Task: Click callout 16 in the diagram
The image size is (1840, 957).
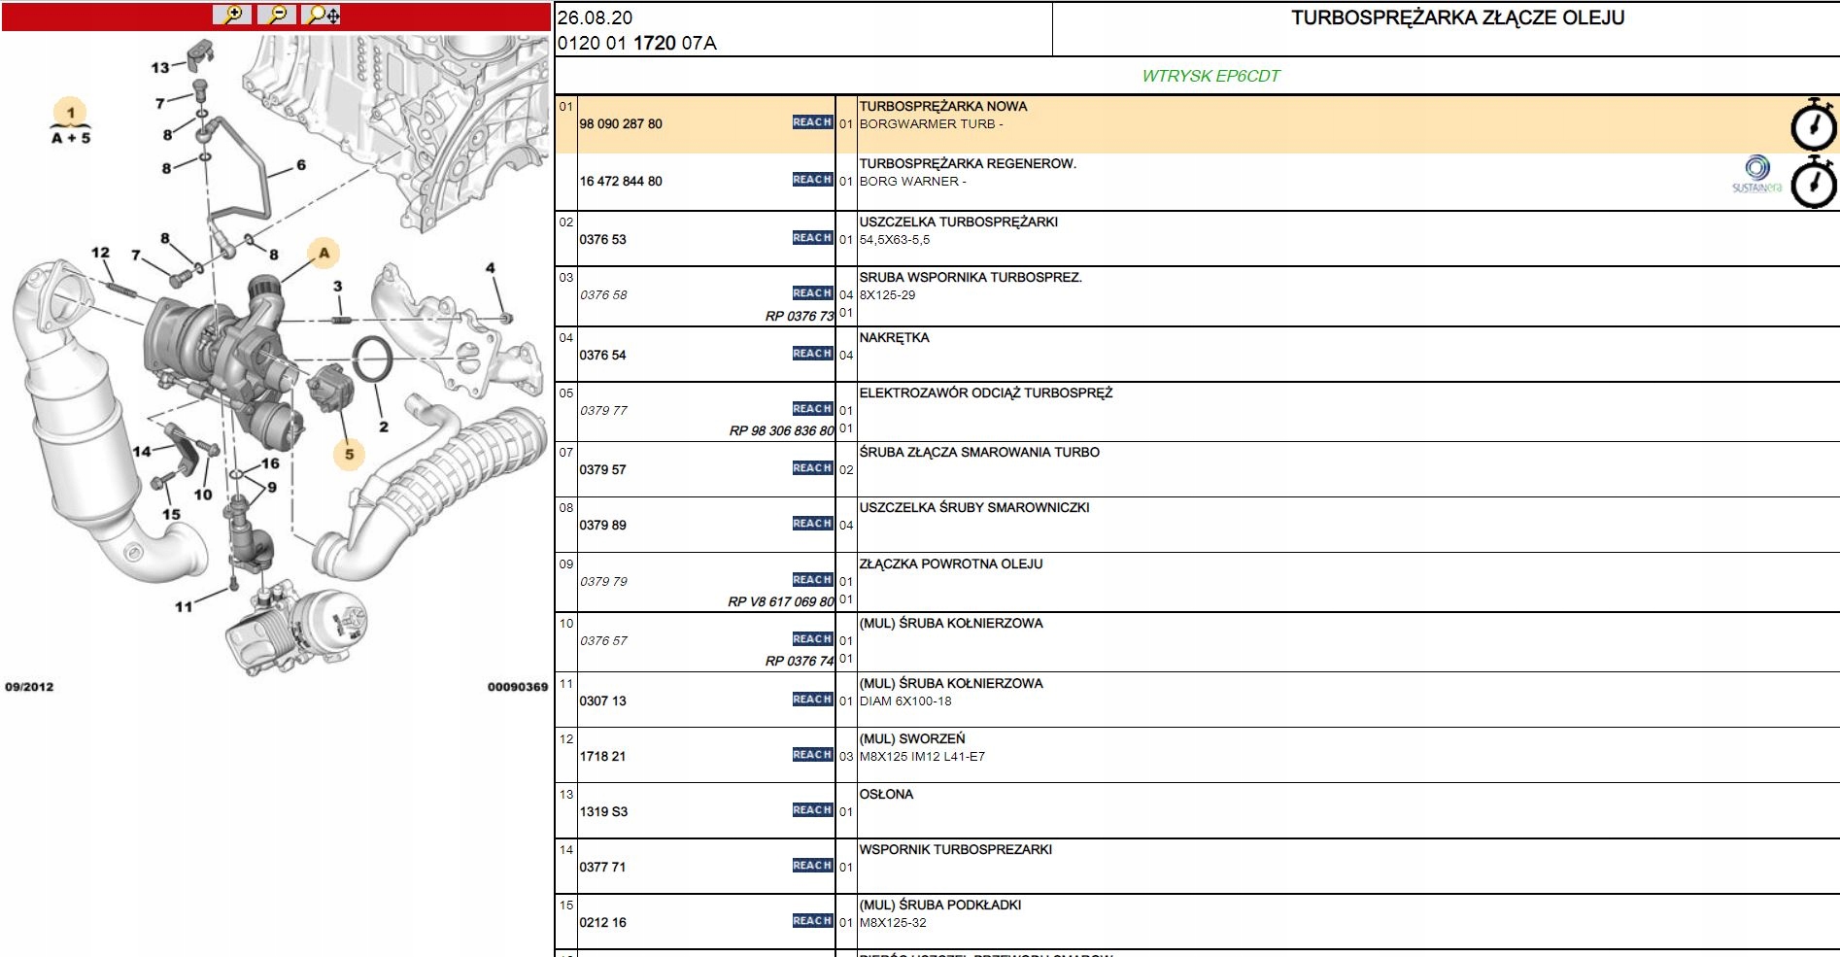Action: 270,463
